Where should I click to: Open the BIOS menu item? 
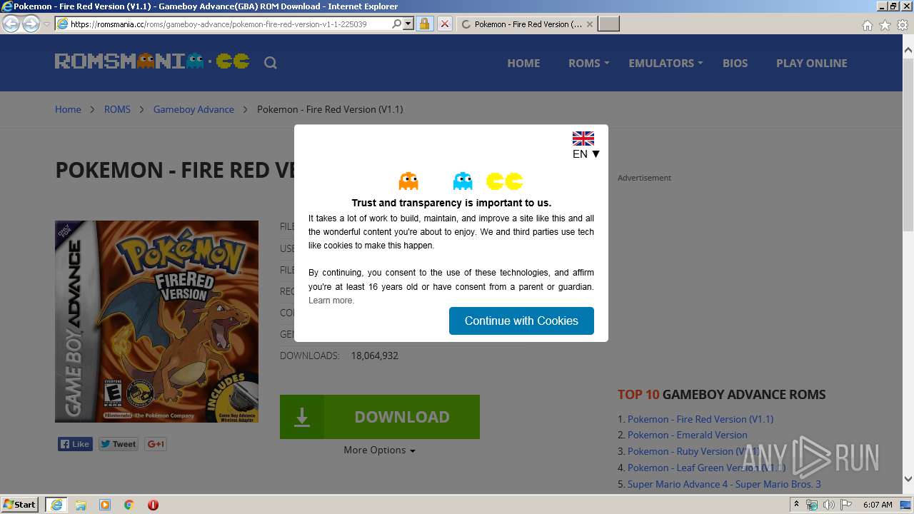[735, 63]
